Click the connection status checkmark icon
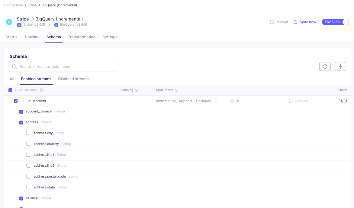 pyautogui.click(x=9, y=22)
